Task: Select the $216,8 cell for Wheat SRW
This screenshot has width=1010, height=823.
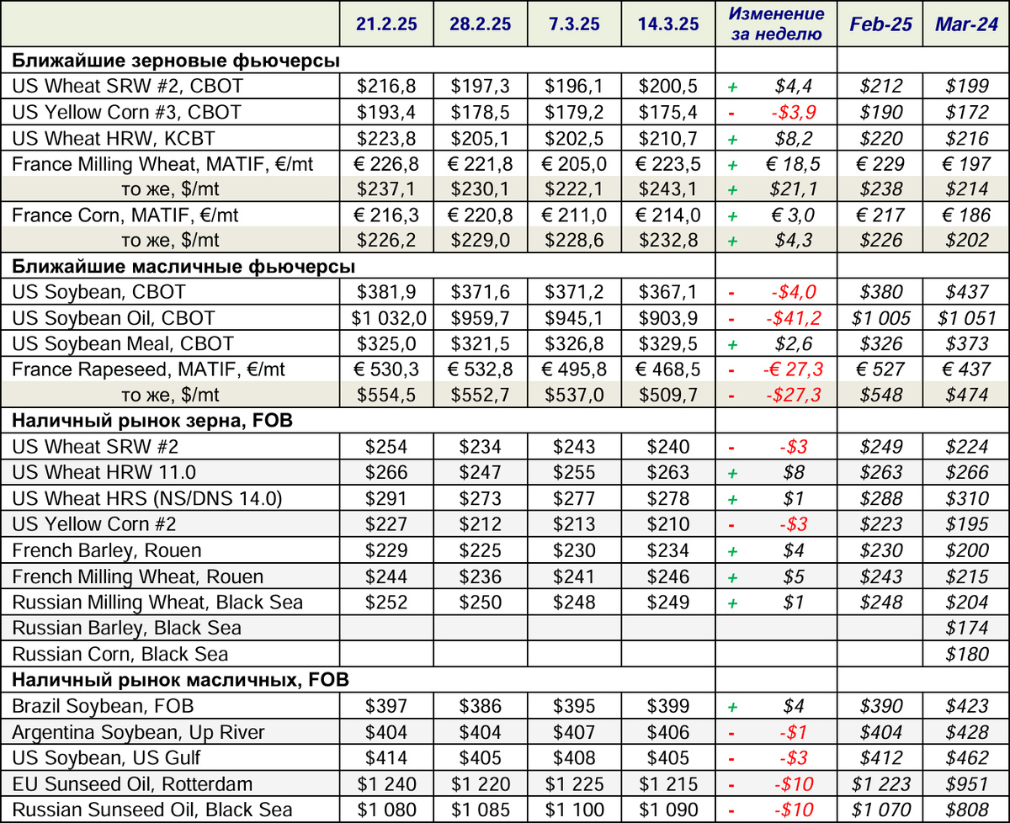Action: tap(386, 87)
